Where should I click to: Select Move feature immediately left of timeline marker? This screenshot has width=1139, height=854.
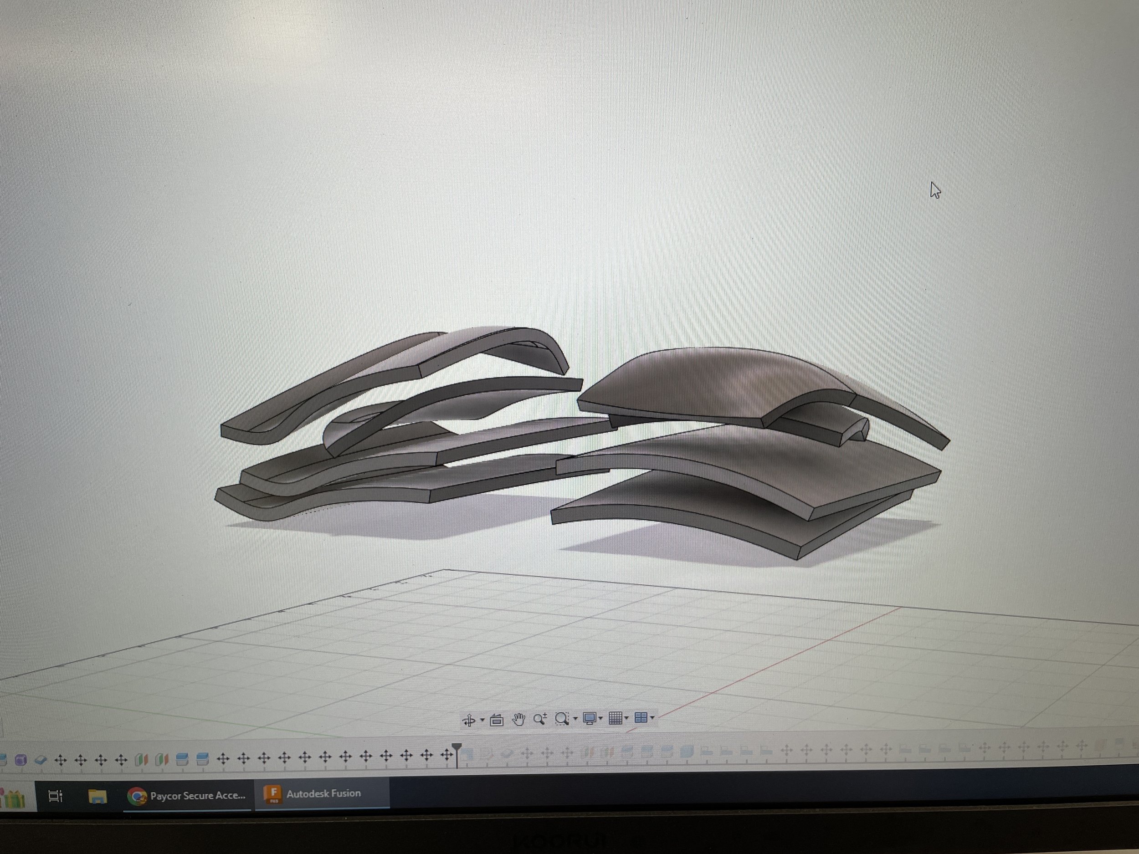pos(446,756)
